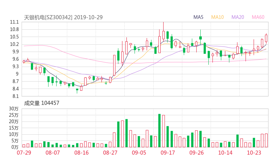
Task: Click the 10.8 price axis label
Action: point(14,30)
